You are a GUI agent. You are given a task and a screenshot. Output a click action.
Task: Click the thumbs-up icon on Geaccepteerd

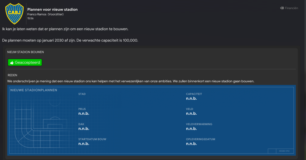[12, 63]
